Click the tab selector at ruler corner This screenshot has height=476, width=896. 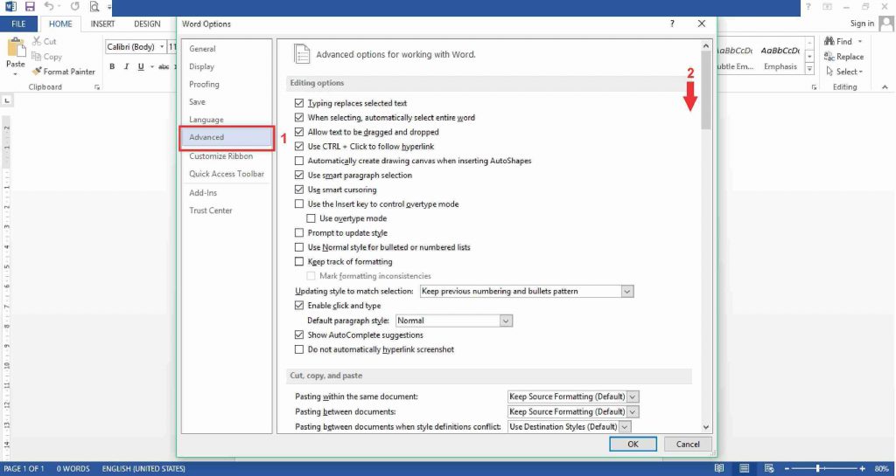click(7, 100)
